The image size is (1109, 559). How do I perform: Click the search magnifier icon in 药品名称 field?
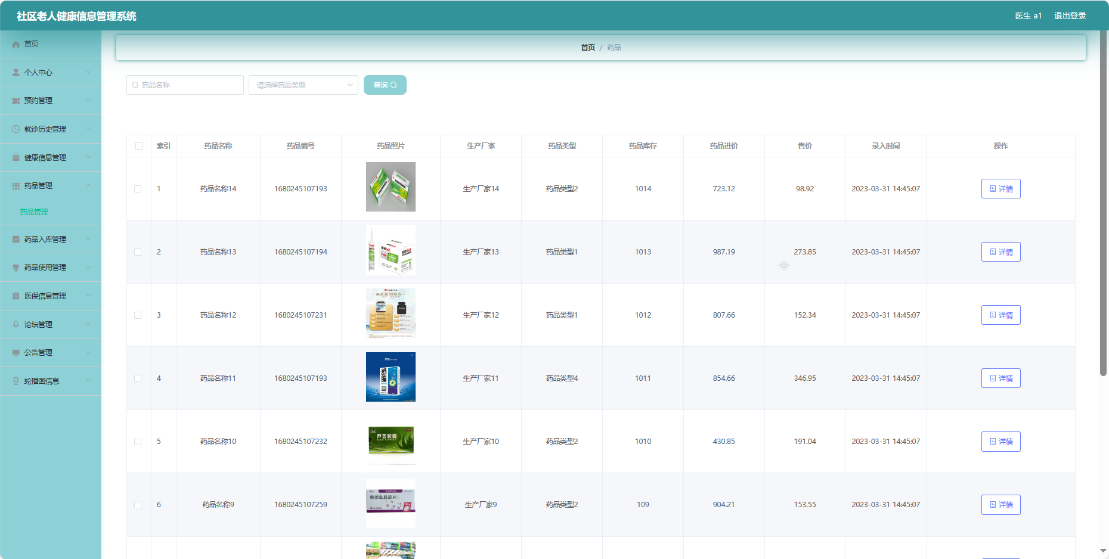(x=135, y=85)
